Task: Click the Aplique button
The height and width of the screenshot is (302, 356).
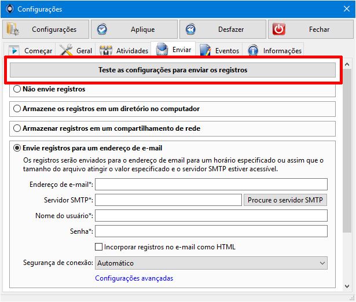Action: (x=134, y=30)
